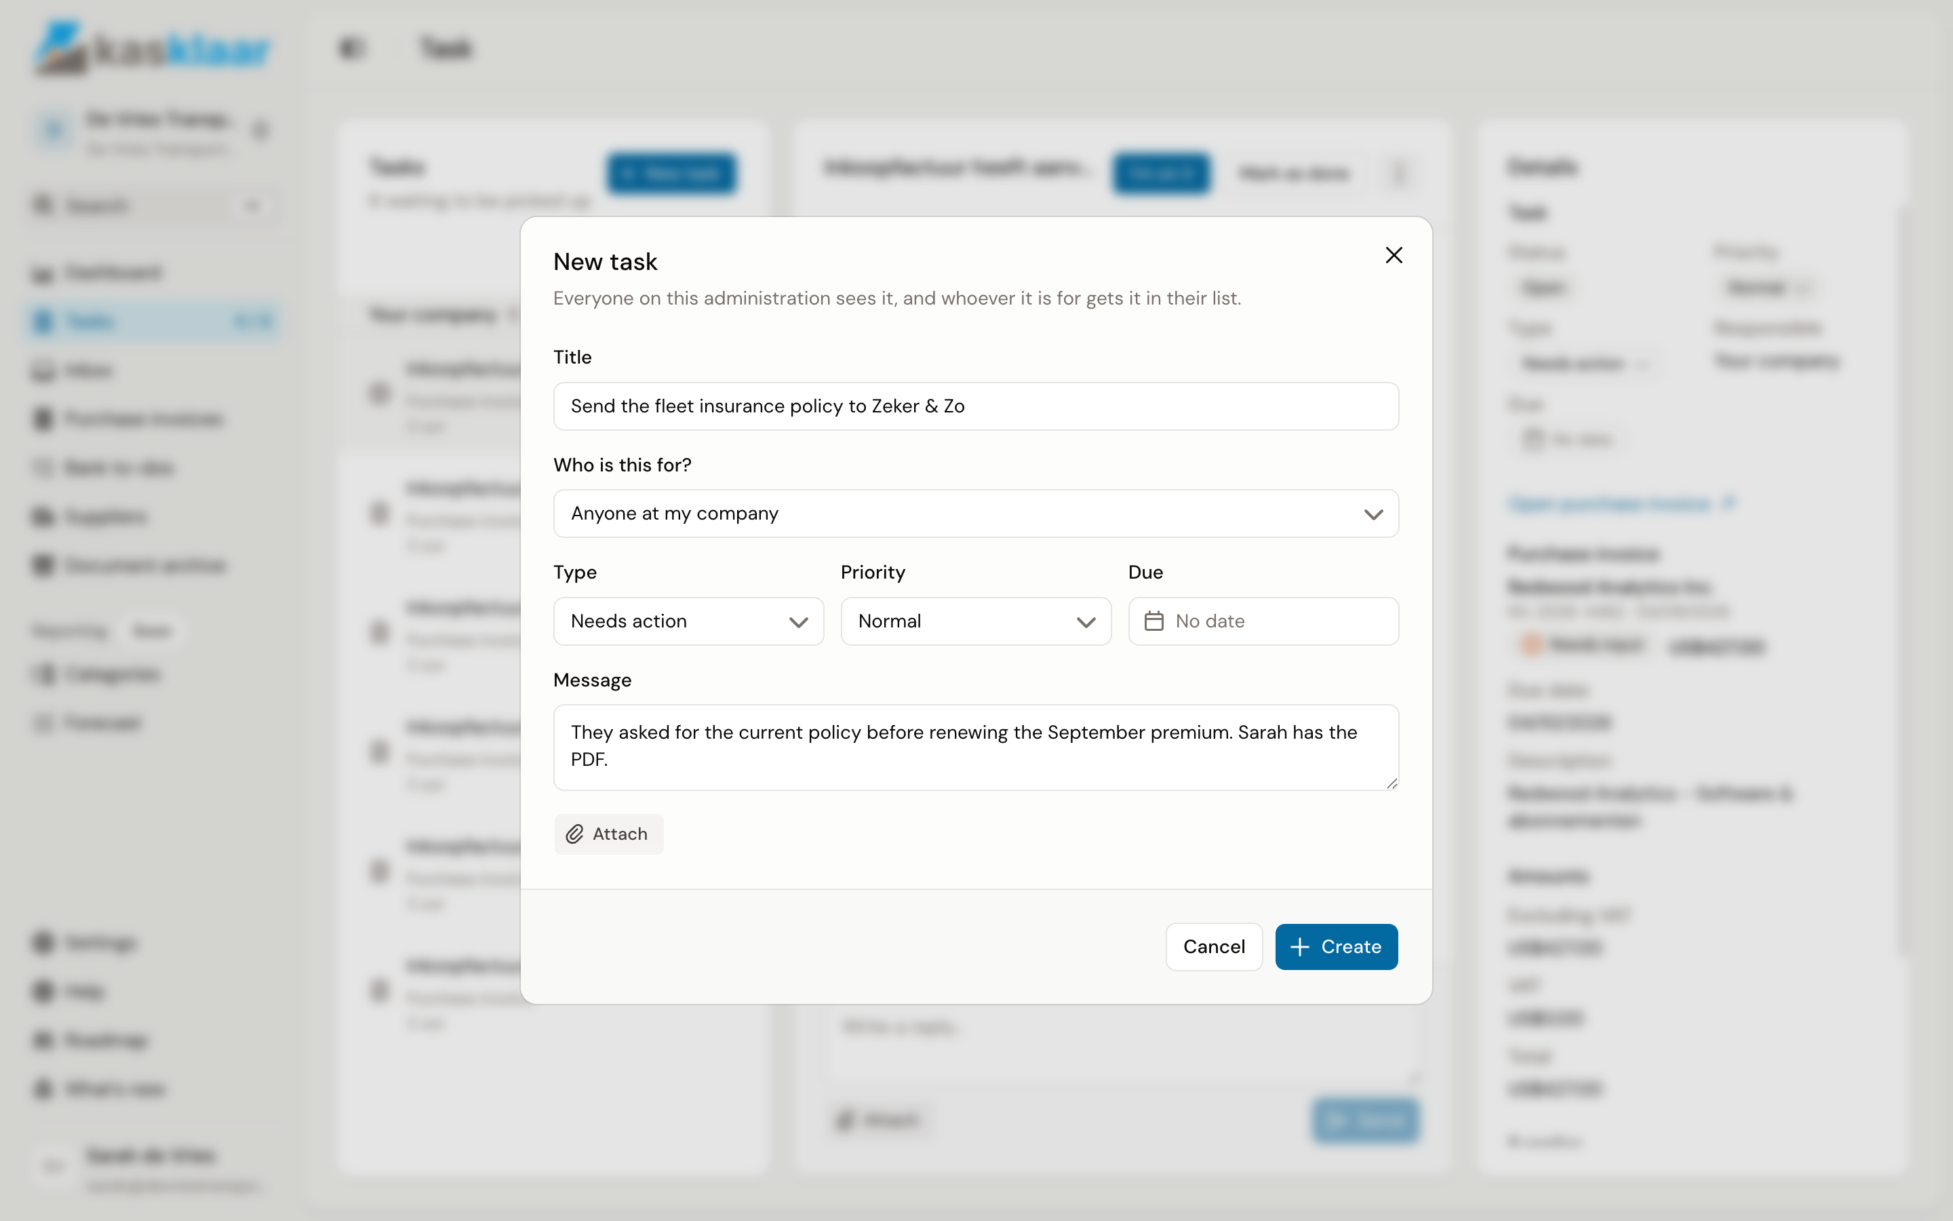Pick a due date in the No date field

pyautogui.click(x=1263, y=621)
